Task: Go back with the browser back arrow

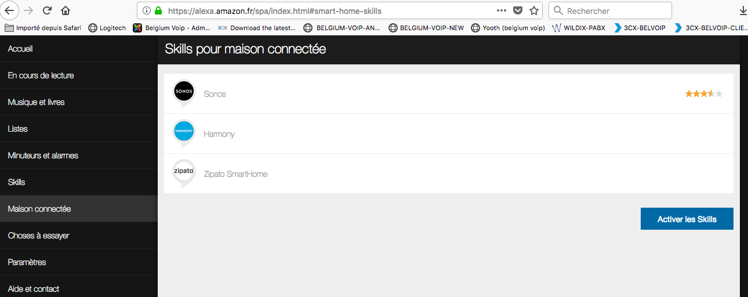Action: pos(9,10)
